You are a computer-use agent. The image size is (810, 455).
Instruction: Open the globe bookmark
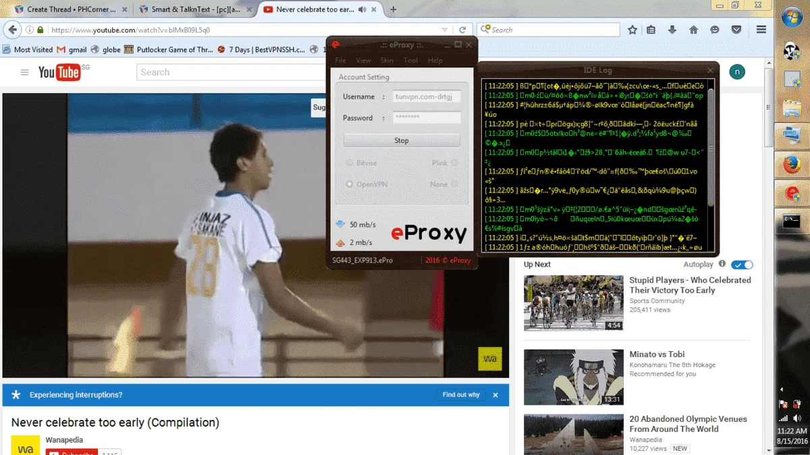(106, 49)
